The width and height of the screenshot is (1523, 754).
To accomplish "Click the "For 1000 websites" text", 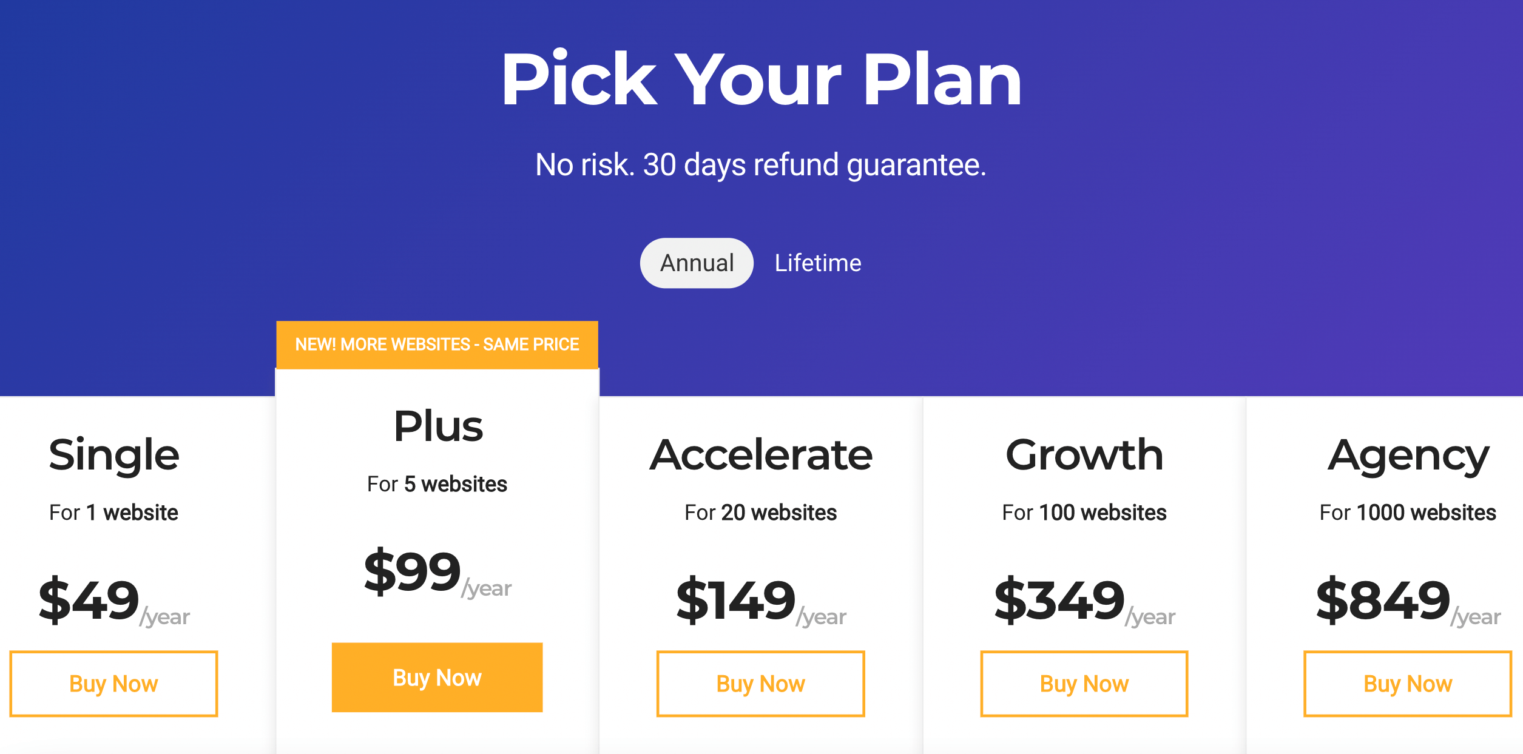I will coord(1408,513).
